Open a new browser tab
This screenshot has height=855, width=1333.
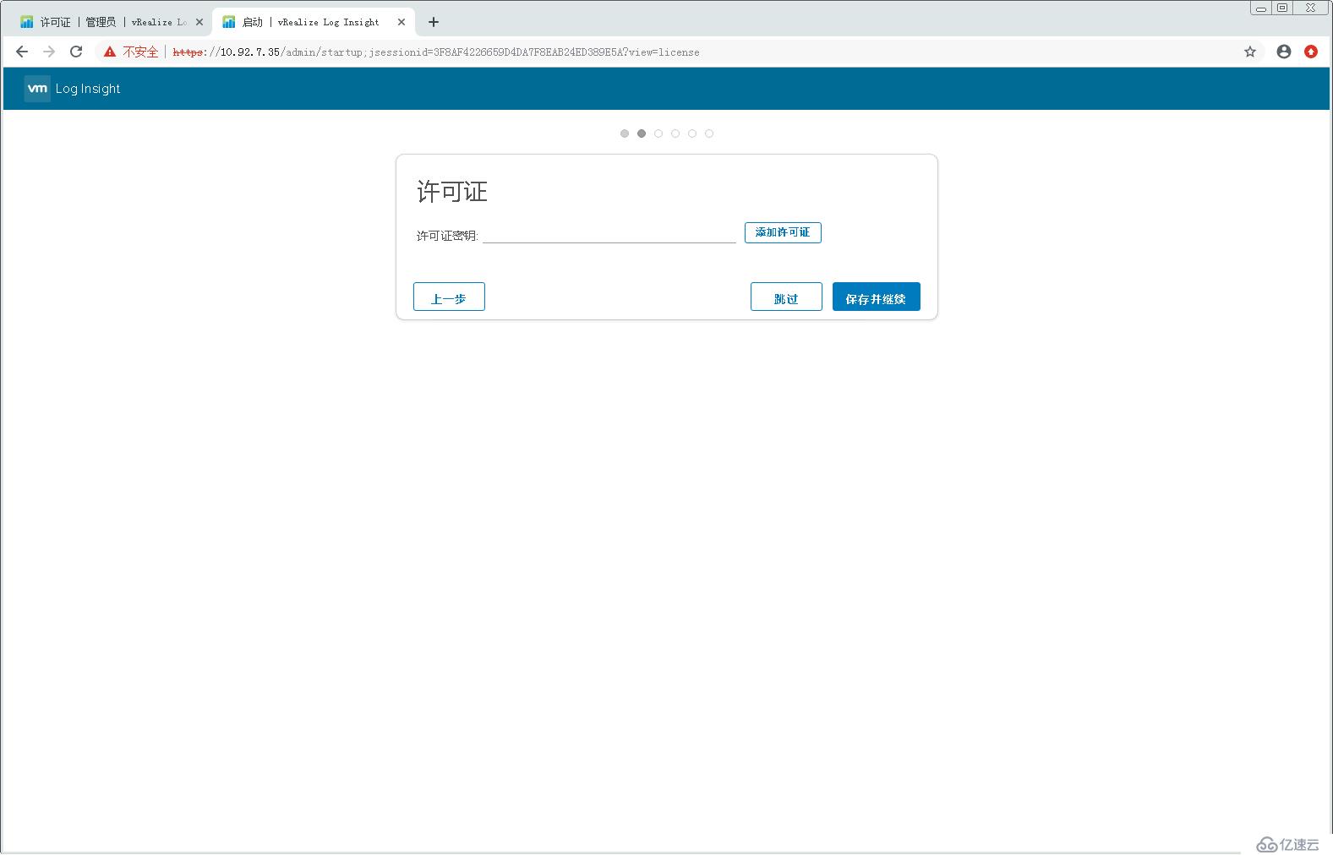click(x=434, y=22)
